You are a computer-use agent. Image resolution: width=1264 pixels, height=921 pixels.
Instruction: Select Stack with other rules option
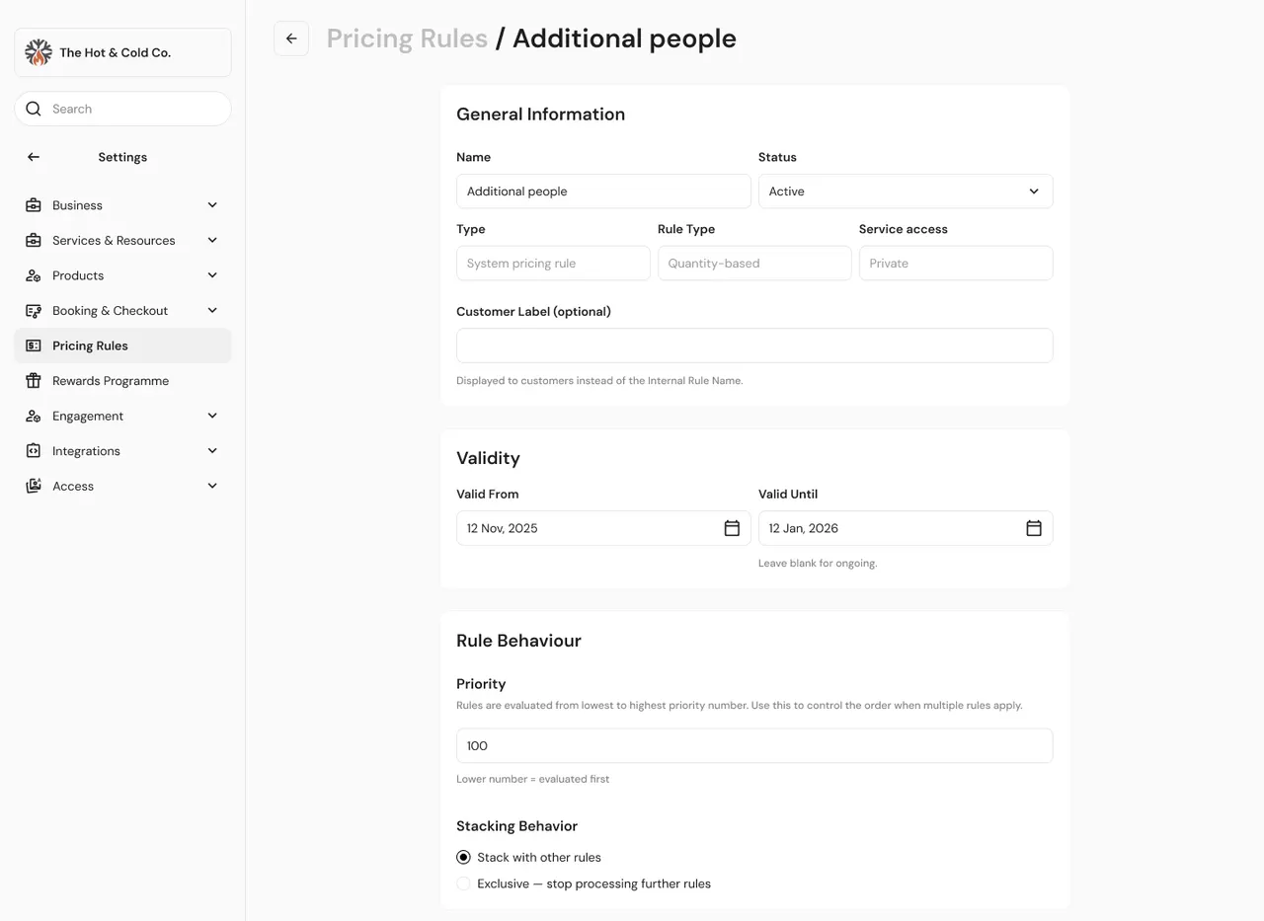pyautogui.click(x=463, y=857)
